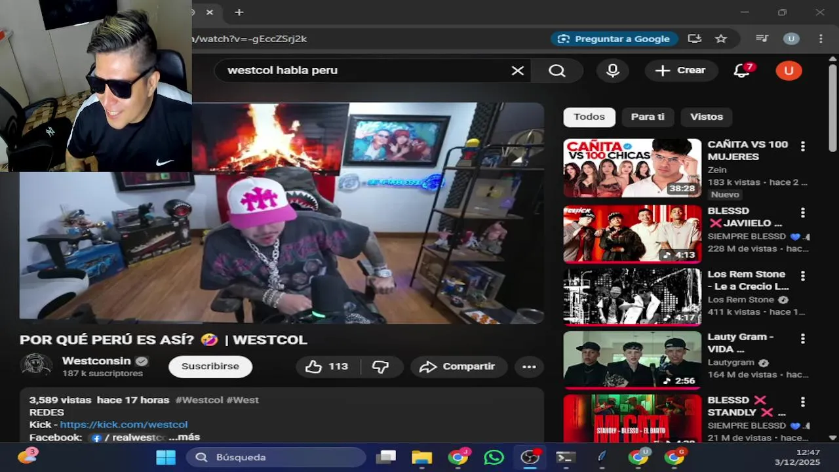Click the Windows Búsqueda search box
Screen dimensions: 839x472
pyautogui.click(x=276, y=458)
